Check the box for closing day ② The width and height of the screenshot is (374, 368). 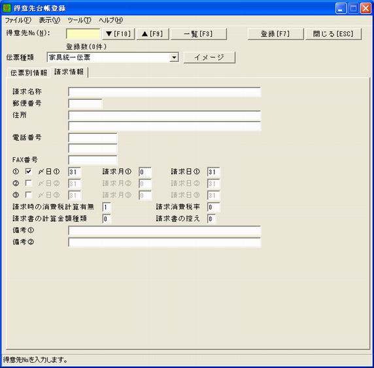click(x=28, y=183)
